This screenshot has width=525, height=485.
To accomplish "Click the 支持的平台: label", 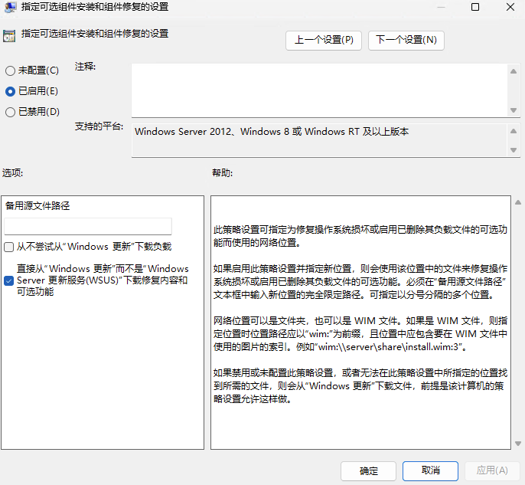I will (99, 126).
